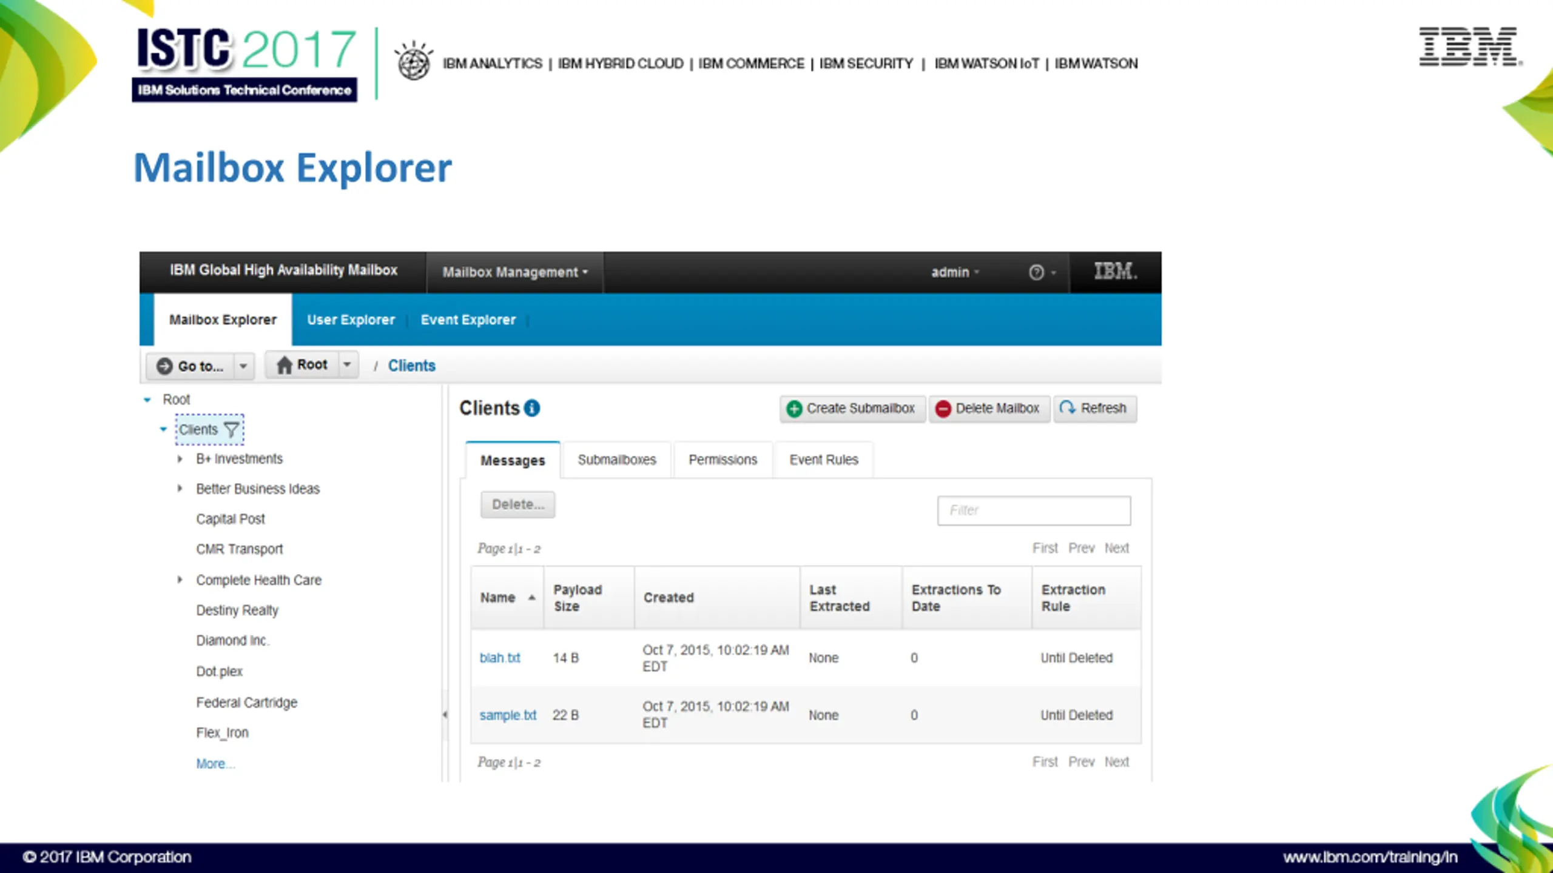This screenshot has height=873, width=1553.
Task: Click the Go to arrow icon
Action: point(164,366)
